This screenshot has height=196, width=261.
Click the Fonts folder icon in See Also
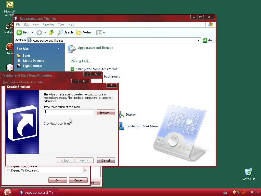point(19,55)
